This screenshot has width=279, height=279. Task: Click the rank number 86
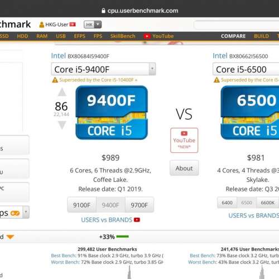[x=61, y=107]
